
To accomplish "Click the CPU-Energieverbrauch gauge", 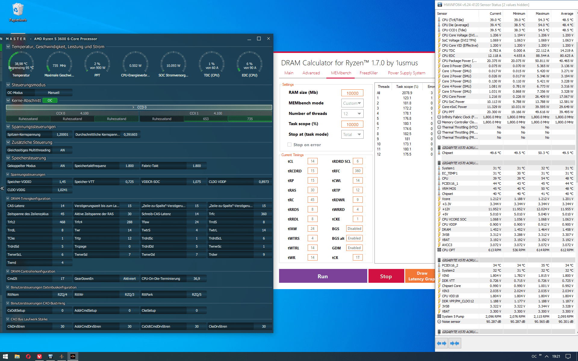I will click(135, 64).
